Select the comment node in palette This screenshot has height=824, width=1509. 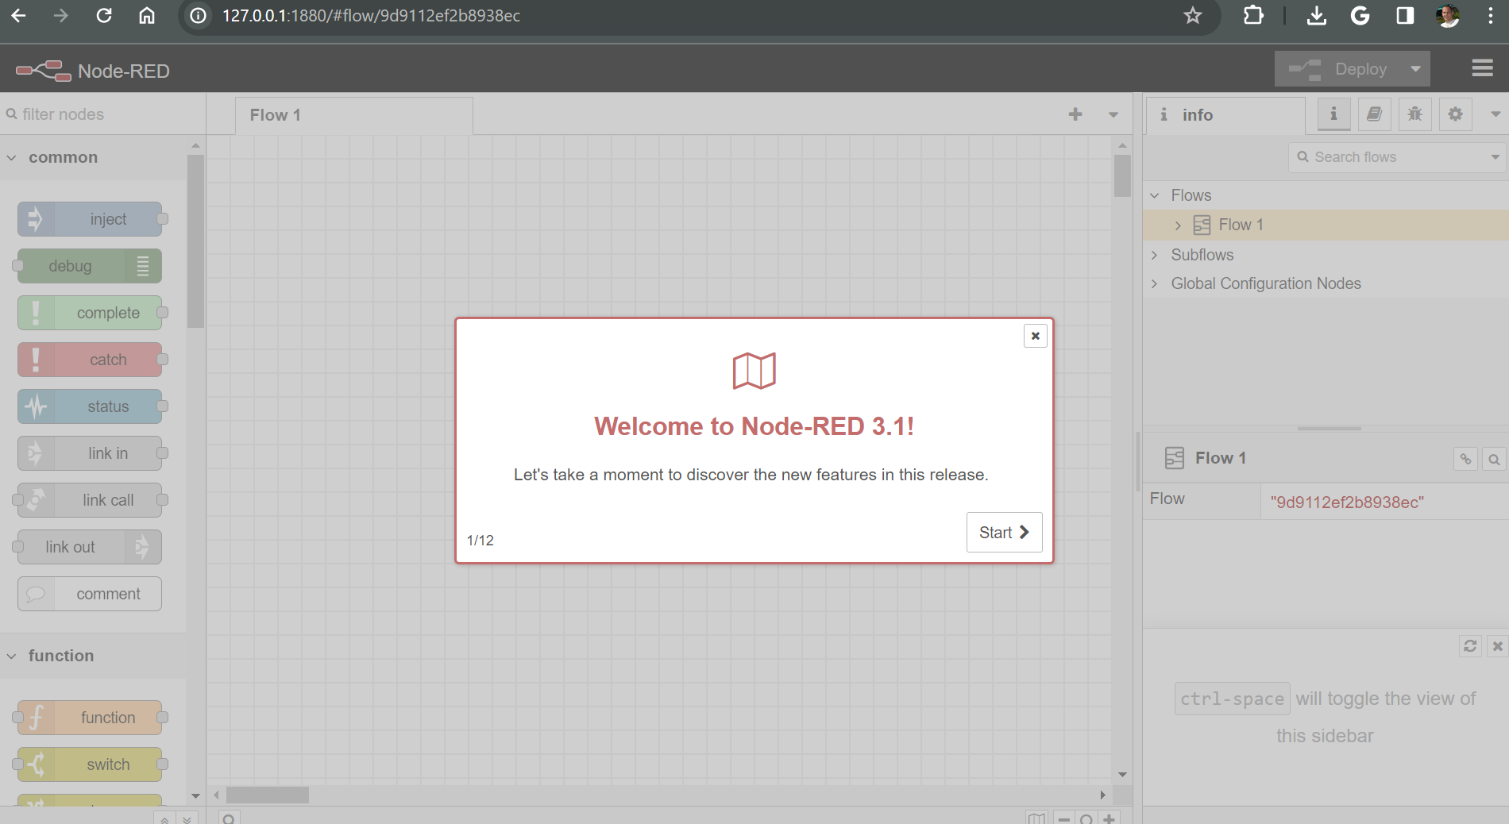tap(90, 594)
